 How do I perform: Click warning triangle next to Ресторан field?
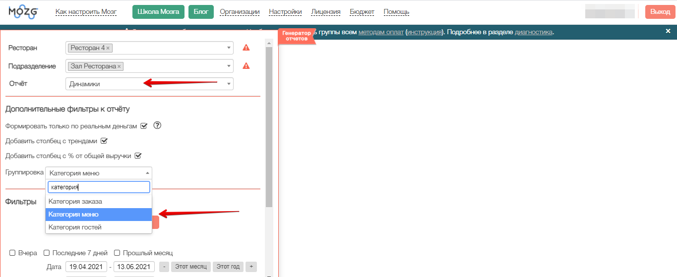pos(246,48)
